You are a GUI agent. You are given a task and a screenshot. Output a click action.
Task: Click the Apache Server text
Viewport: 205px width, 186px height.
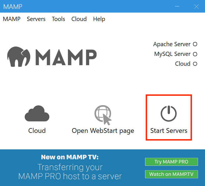[172, 44]
